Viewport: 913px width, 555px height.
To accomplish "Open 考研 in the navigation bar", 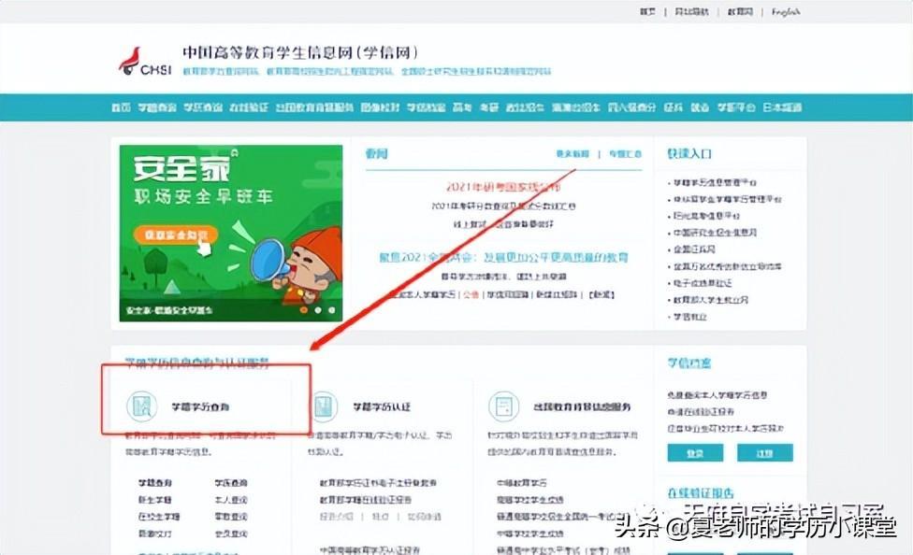I will (489, 107).
